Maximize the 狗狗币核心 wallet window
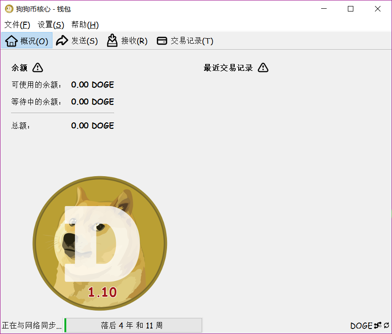392x334 pixels. pos(351,9)
